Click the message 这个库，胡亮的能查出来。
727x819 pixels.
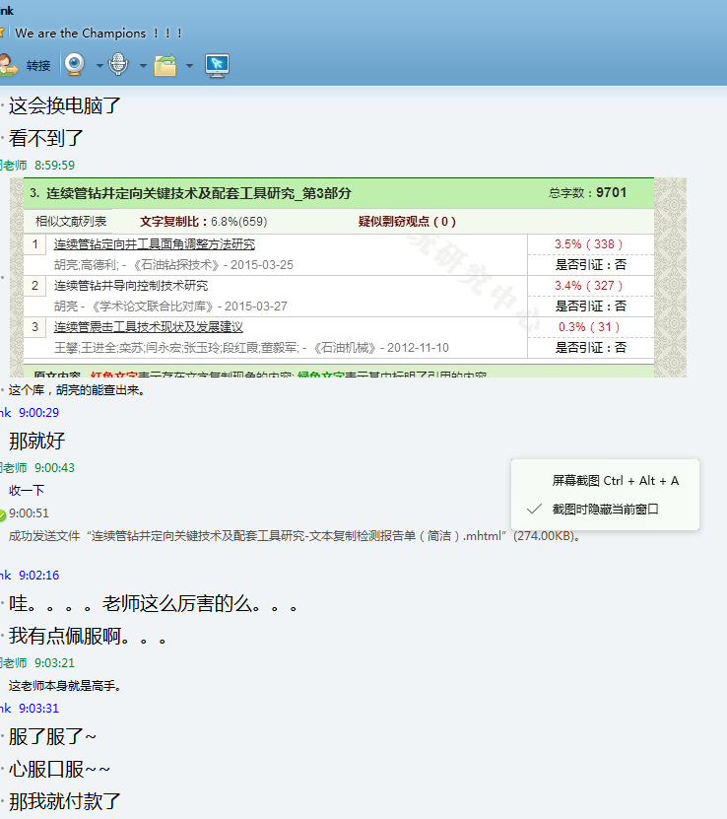point(77,390)
